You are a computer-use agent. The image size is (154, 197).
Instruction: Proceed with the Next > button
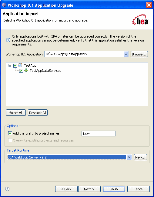[x=89, y=189]
